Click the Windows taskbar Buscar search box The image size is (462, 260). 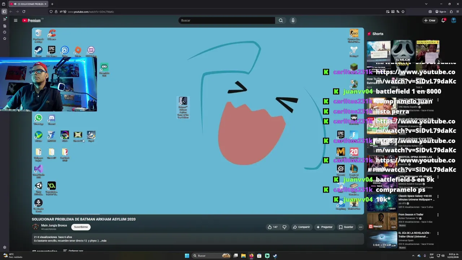click(x=212, y=256)
